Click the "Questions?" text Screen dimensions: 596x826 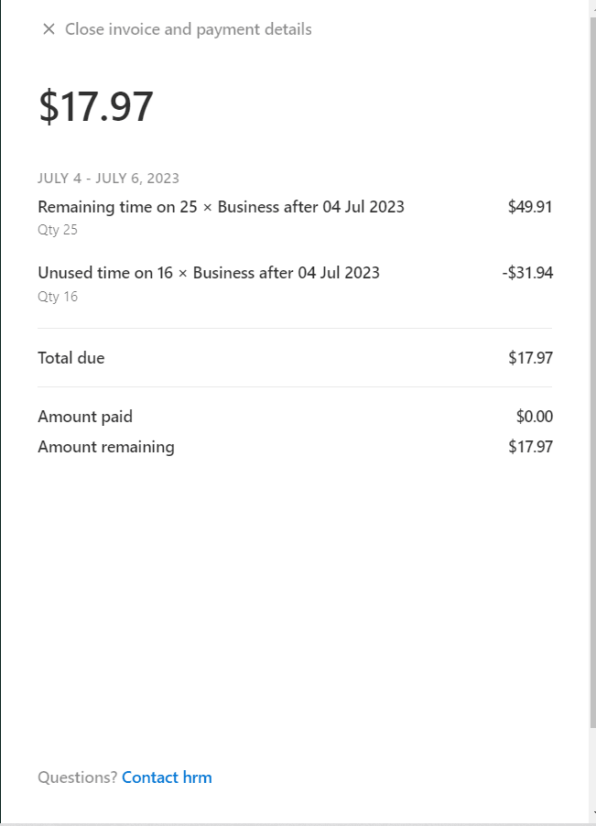pos(77,777)
